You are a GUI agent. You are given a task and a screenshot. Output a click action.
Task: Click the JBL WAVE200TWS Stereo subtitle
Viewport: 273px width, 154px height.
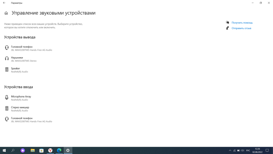point(24,61)
